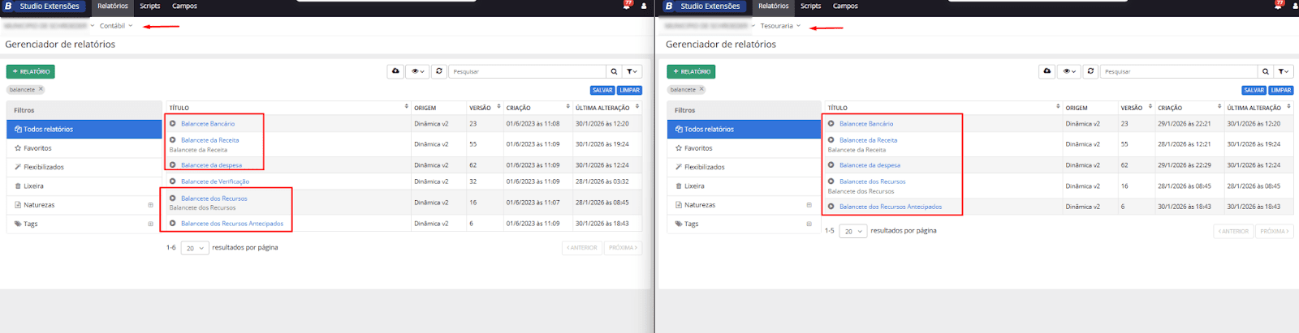Screen dimensions: 1299x333
Task: Open notifications bell in the right panel
Action: pos(1279,6)
